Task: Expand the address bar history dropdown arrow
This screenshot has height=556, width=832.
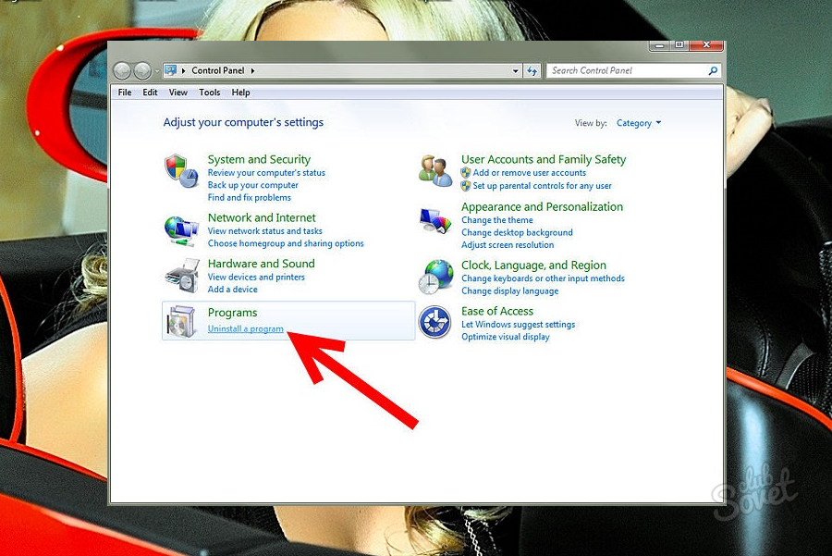Action: (x=516, y=70)
